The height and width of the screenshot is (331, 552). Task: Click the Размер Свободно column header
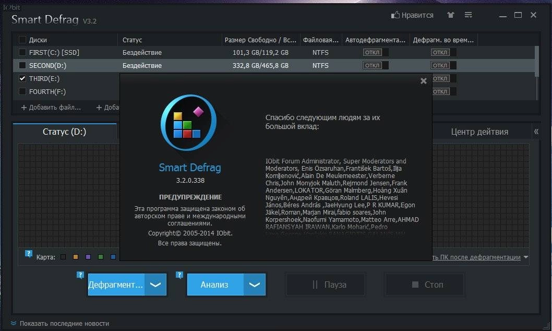pos(261,40)
